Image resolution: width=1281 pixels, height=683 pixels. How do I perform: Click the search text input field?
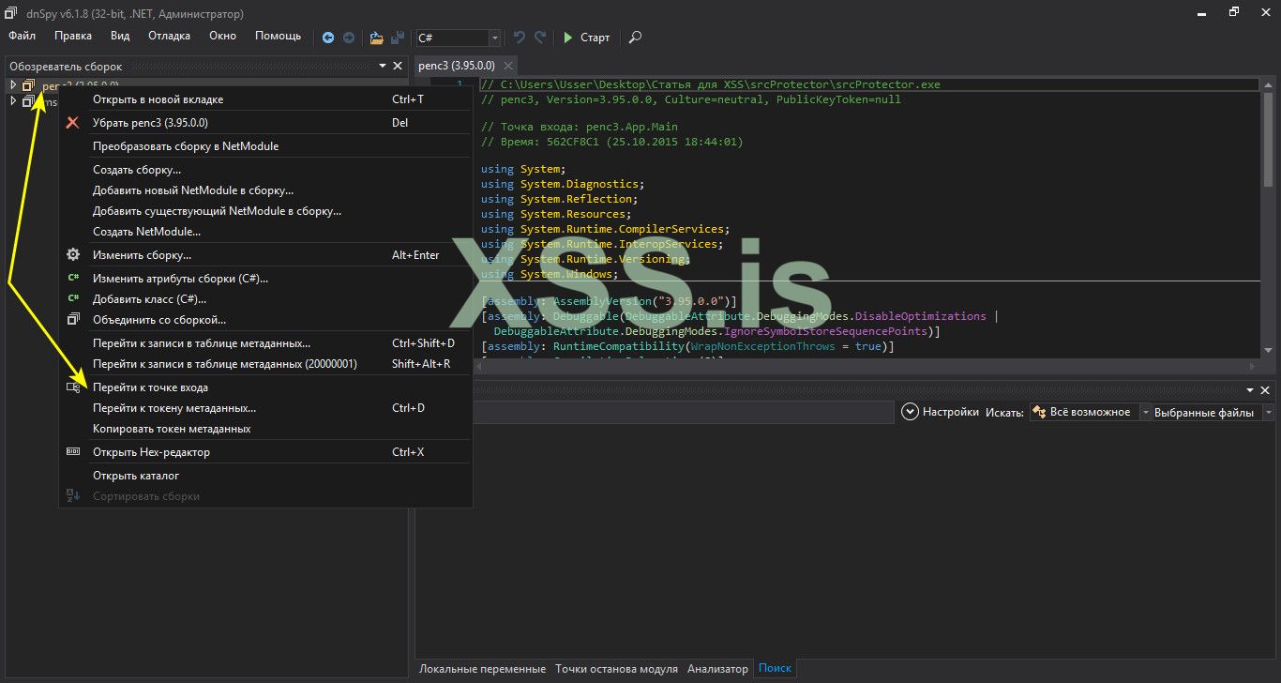685,412
